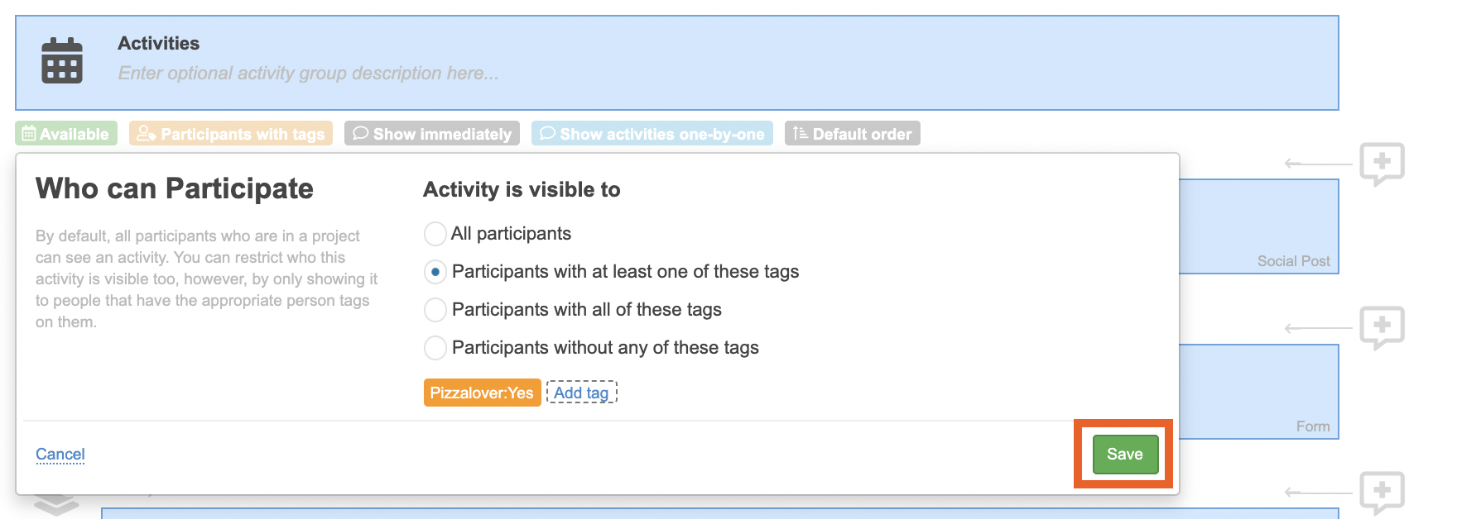Click the middle add-comment plus icon
Screen dimensions: 1457x519
[1382, 327]
